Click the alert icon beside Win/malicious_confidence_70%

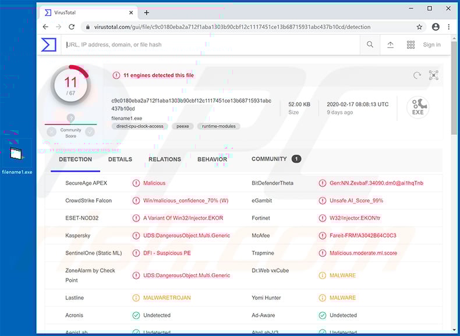(x=136, y=201)
